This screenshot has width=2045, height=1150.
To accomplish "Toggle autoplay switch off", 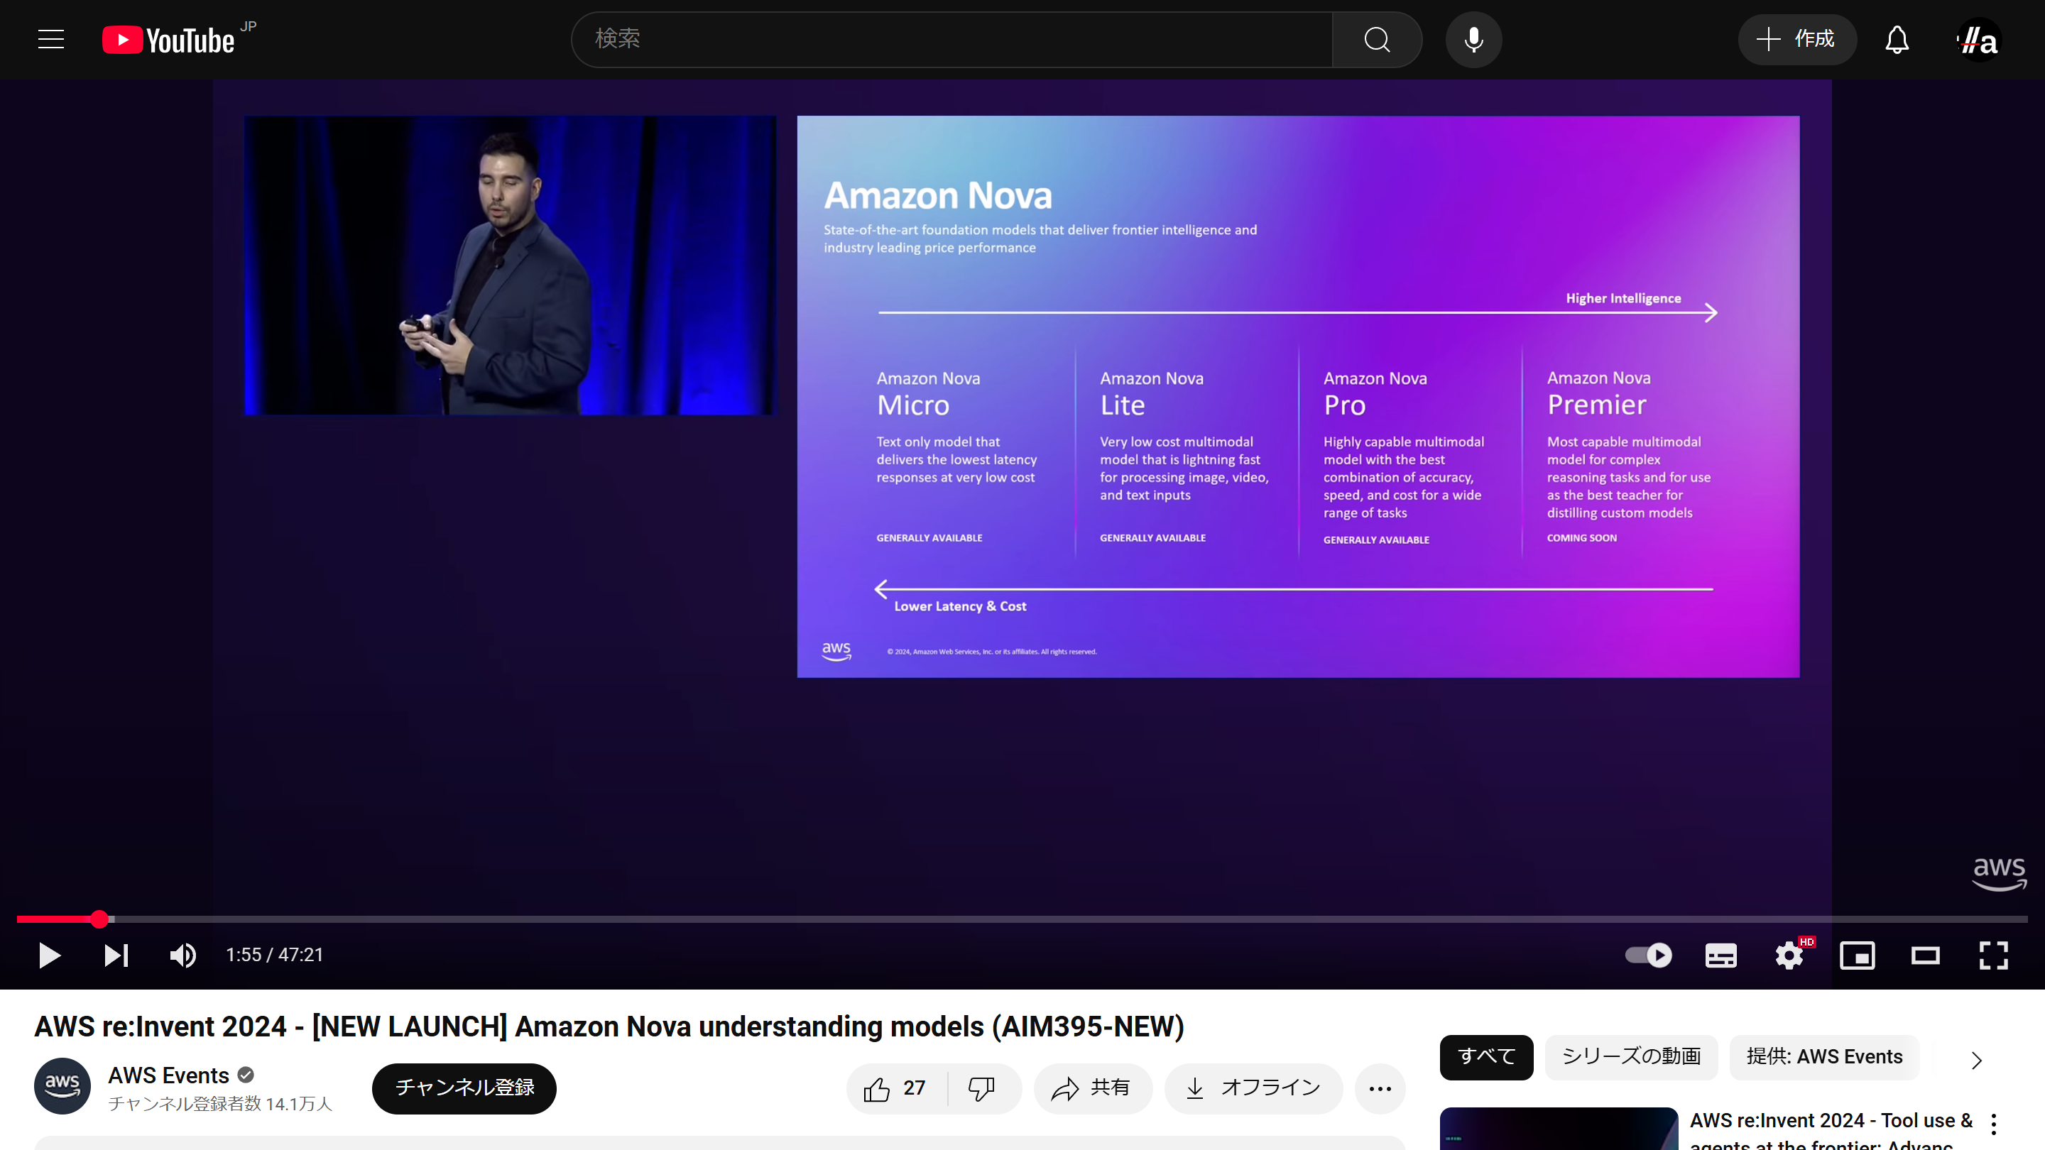I will point(1648,955).
